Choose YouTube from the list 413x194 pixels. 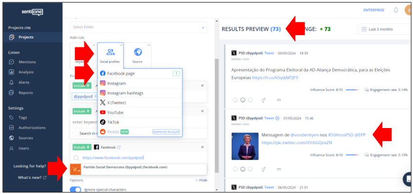pos(140,112)
